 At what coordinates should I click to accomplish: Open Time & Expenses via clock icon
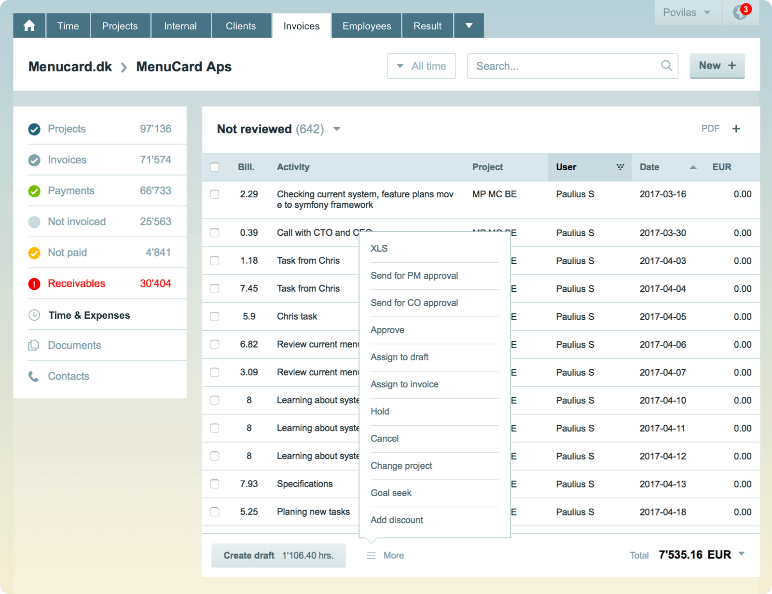(34, 315)
